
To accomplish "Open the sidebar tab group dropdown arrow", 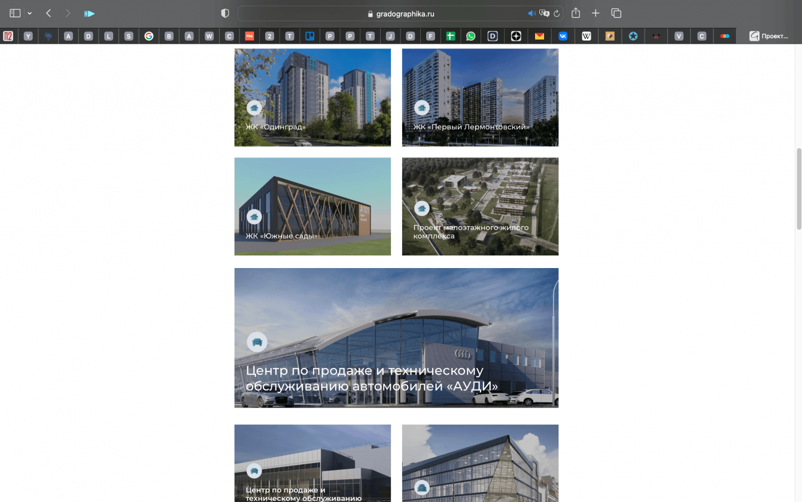I will tap(29, 13).
